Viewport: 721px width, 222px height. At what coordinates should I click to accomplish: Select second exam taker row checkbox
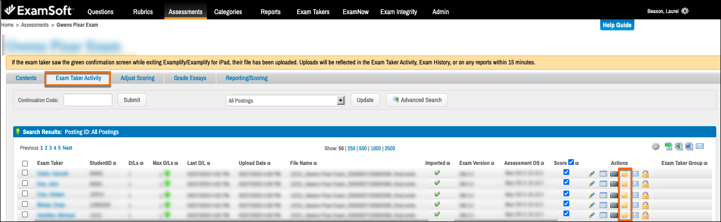pyautogui.click(x=25, y=183)
